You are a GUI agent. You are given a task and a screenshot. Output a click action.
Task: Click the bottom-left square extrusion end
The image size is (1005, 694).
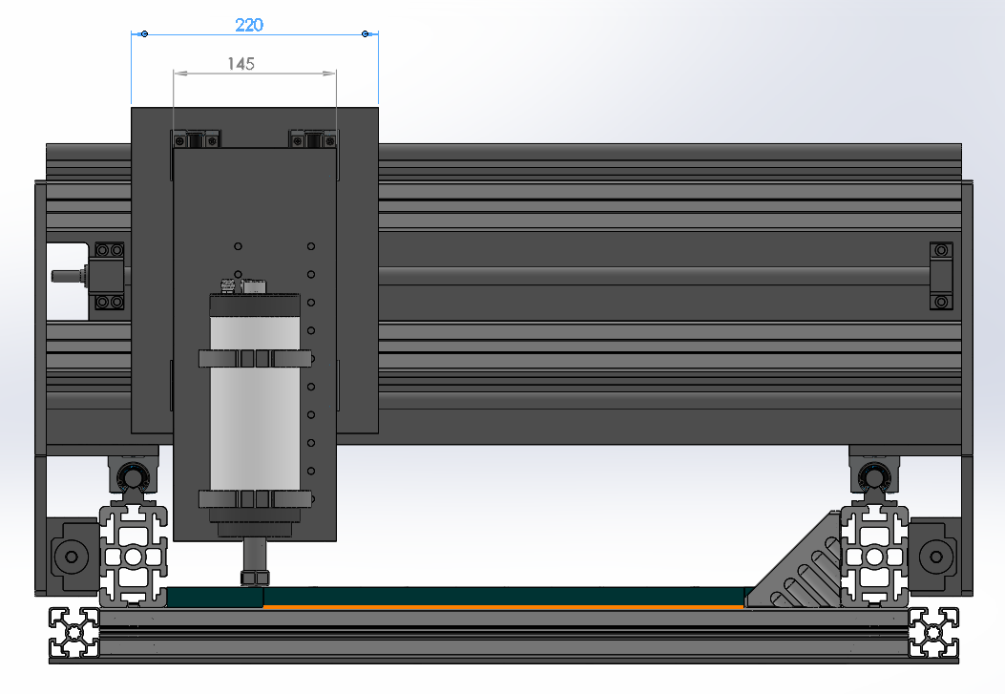click(73, 632)
